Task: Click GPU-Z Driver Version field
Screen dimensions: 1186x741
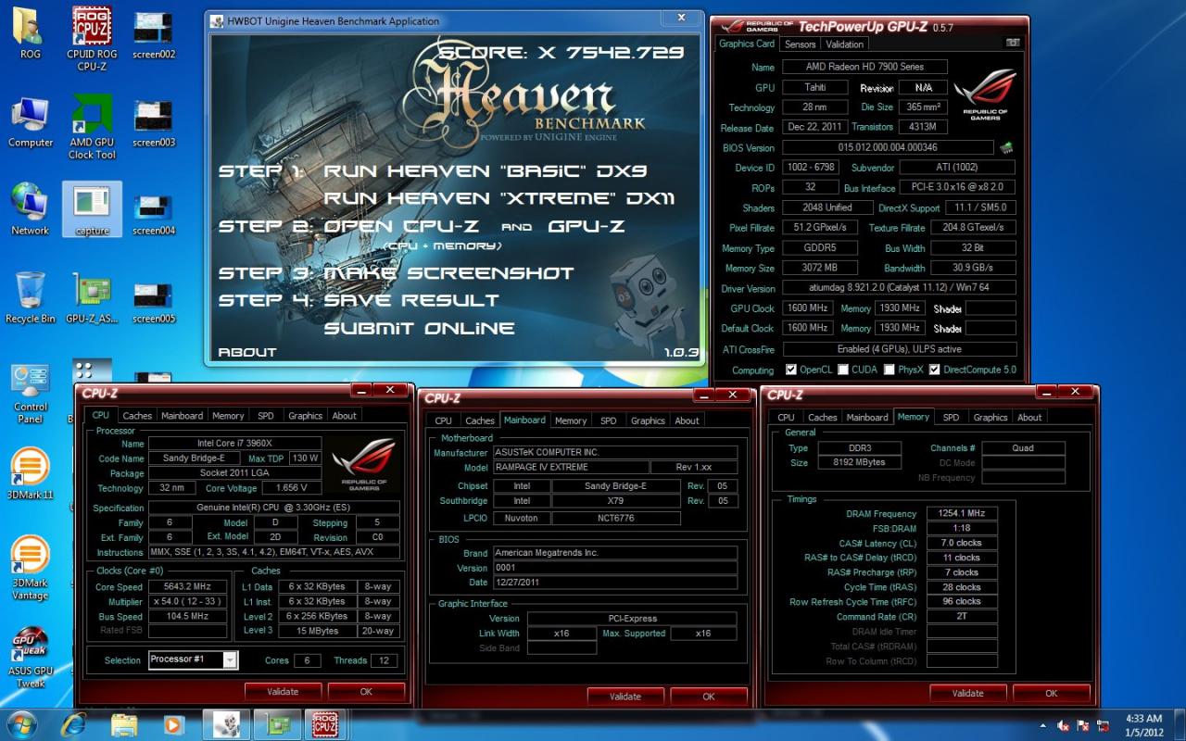Action: point(900,289)
